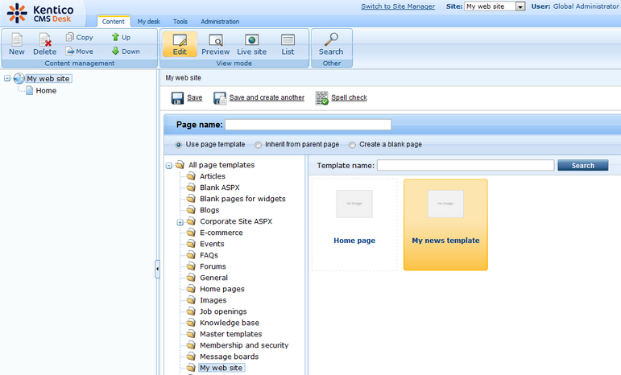
Task: Open the Administration tab
Action: 219,22
